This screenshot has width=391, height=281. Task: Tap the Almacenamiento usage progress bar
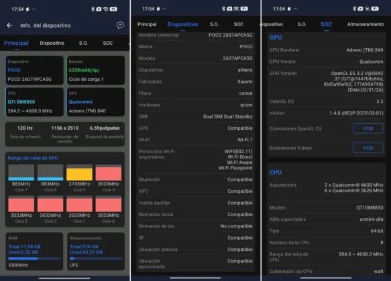click(x=96, y=259)
